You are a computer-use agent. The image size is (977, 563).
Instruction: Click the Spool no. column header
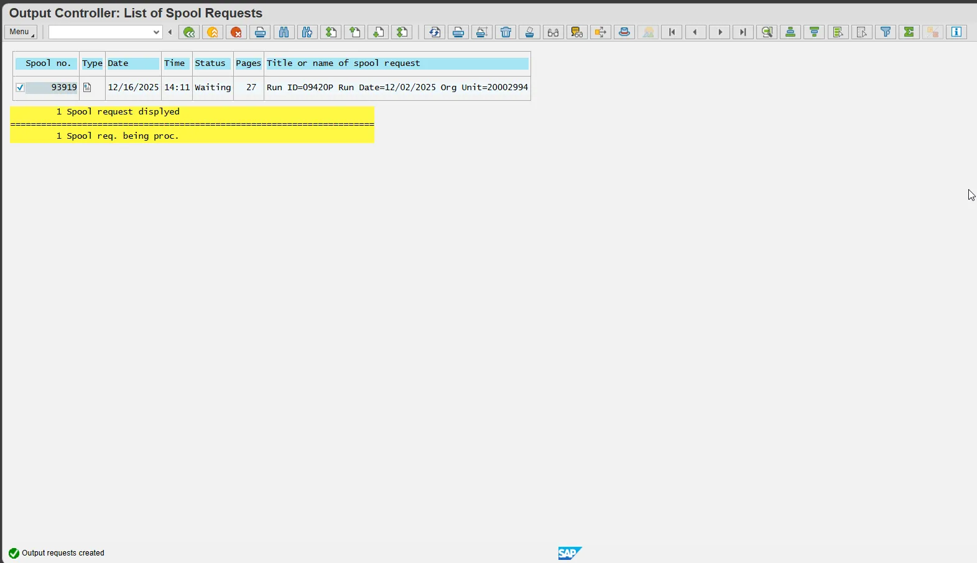tap(47, 63)
